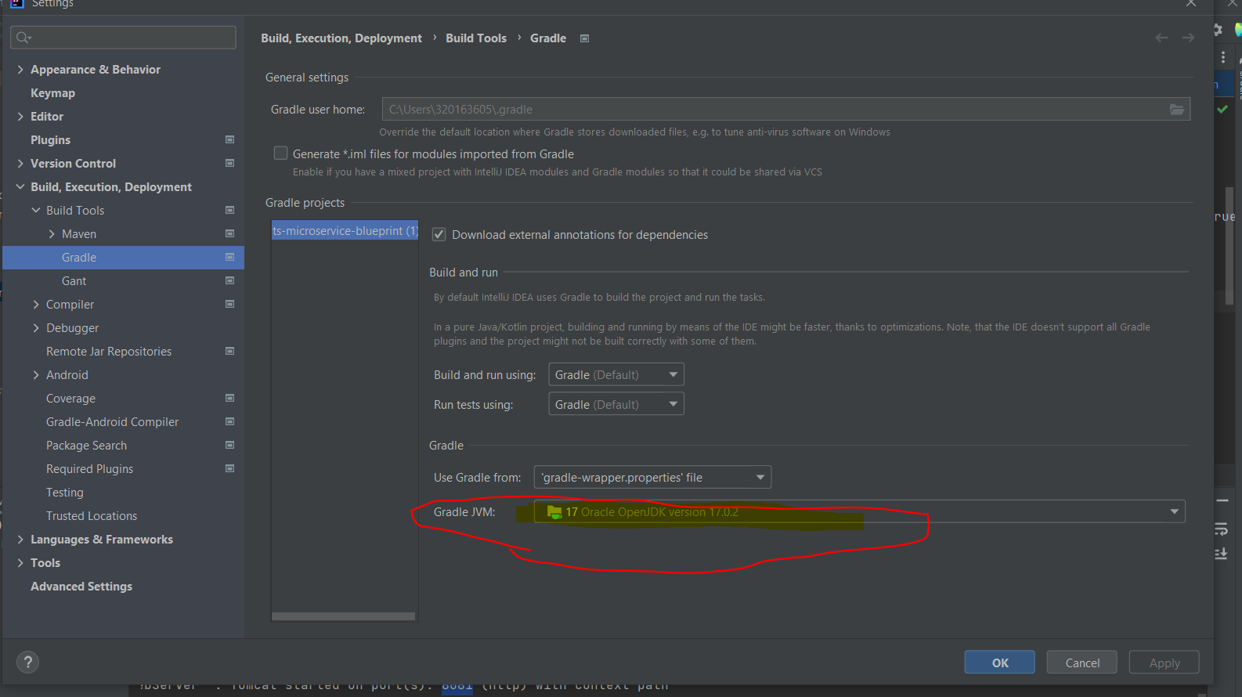Go back with the left arrow
Screen dimensions: 1242x697
click(x=1162, y=38)
